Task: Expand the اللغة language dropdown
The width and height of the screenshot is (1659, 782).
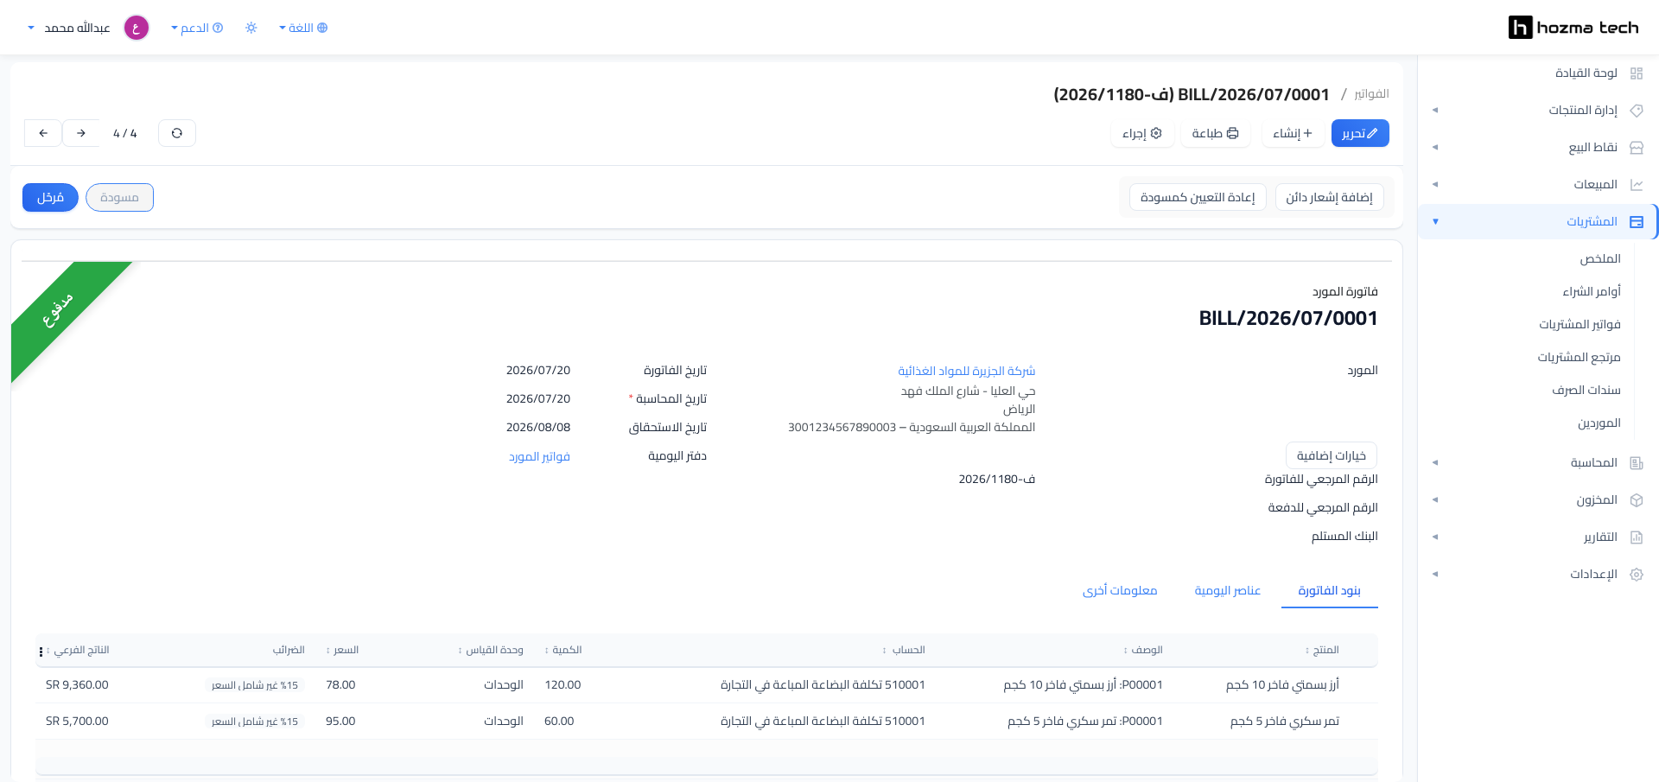Action: coord(303,28)
